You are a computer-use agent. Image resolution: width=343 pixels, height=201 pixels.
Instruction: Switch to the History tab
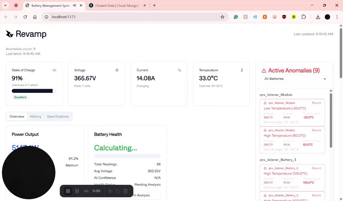tap(36, 116)
